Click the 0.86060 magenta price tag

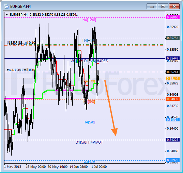[172, 17]
